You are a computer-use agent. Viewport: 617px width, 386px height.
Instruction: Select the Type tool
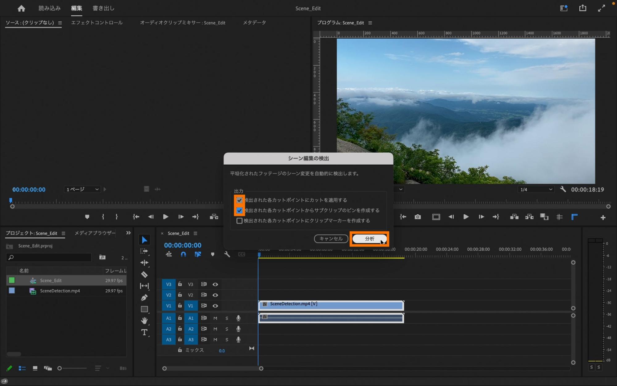click(144, 332)
